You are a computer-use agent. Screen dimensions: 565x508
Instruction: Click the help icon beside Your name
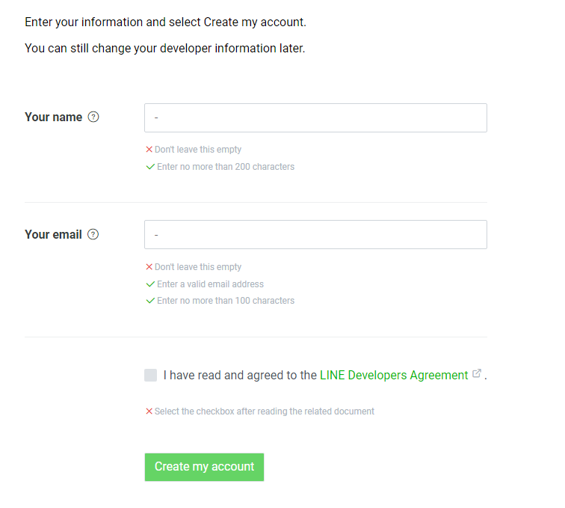[93, 117]
